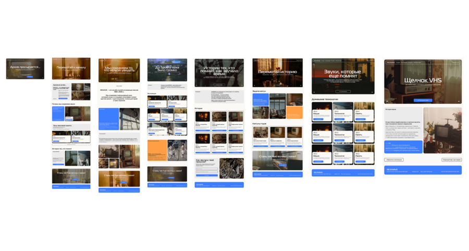Click the outlined button under the 'Мы сохраняем то' hero text
The image size is (469, 251).
pos(119,80)
